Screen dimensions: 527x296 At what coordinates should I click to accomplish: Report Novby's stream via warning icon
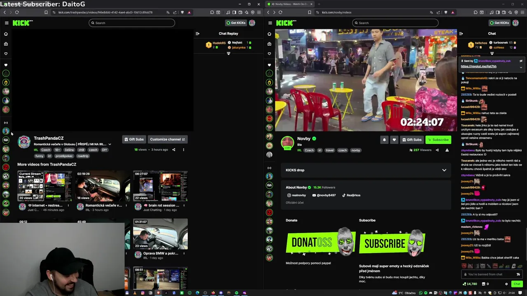coord(447,150)
